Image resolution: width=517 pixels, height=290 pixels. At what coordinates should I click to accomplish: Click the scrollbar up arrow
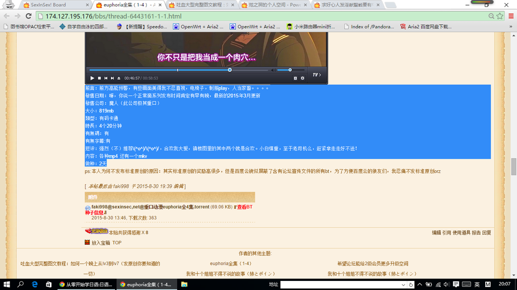(x=513, y=35)
